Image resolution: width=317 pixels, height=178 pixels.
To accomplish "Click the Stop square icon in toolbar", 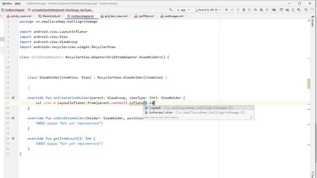I will click(x=267, y=10).
